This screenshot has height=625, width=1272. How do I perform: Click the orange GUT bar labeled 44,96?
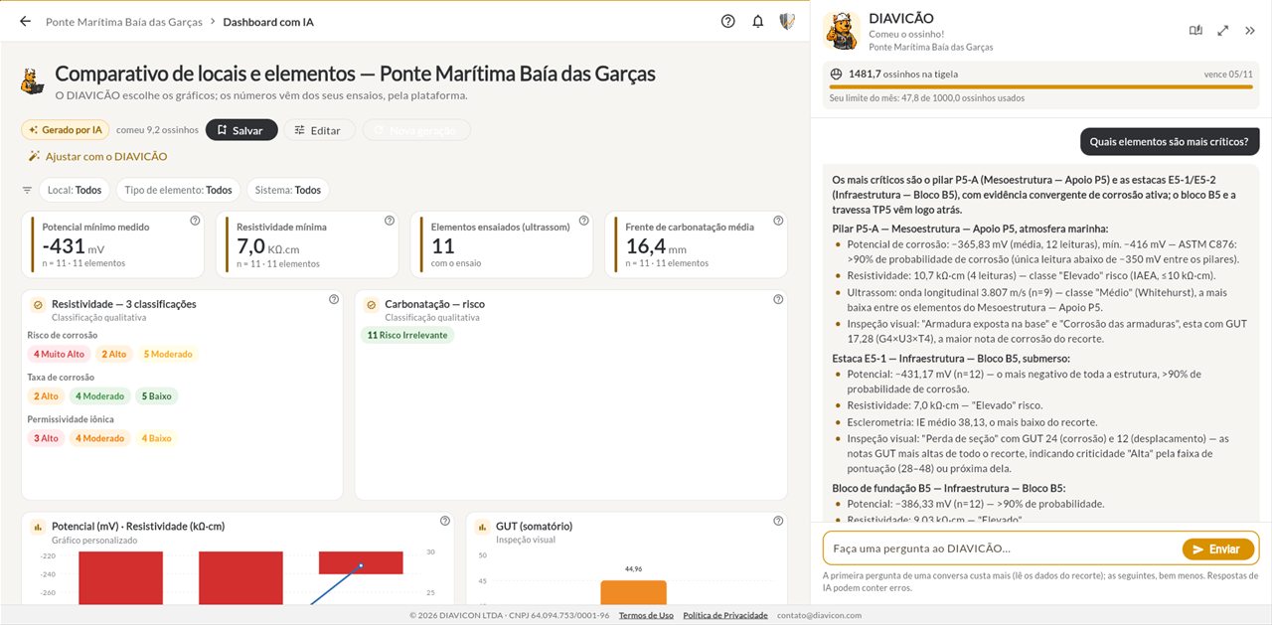[633, 593]
